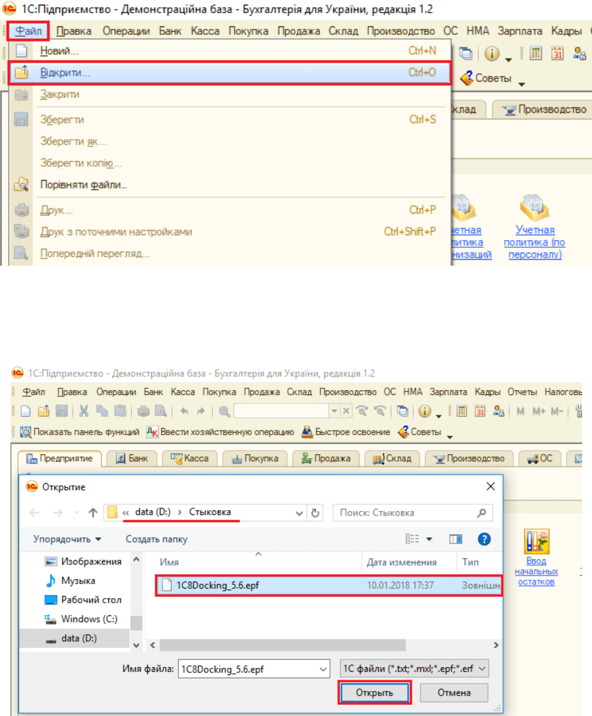This screenshot has width=592, height=716.
Task: Expand the Имя файла combo box dropdown
Action: [323, 669]
